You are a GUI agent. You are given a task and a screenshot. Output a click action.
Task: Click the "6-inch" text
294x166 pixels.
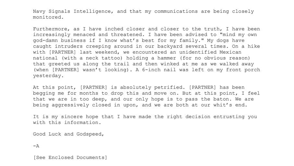coord(151,70)
